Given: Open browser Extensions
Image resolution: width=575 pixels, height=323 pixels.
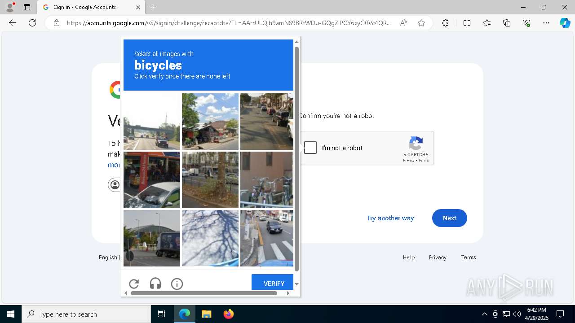Looking at the screenshot, I should pos(445,23).
